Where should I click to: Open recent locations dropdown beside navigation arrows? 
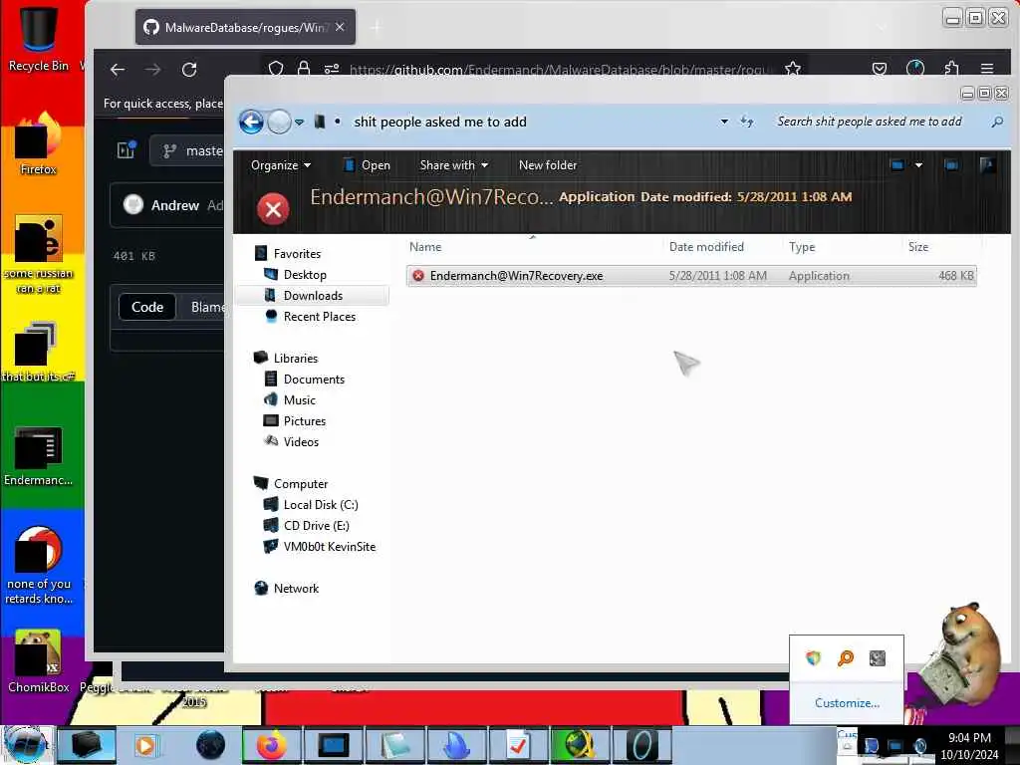[x=299, y=122]
